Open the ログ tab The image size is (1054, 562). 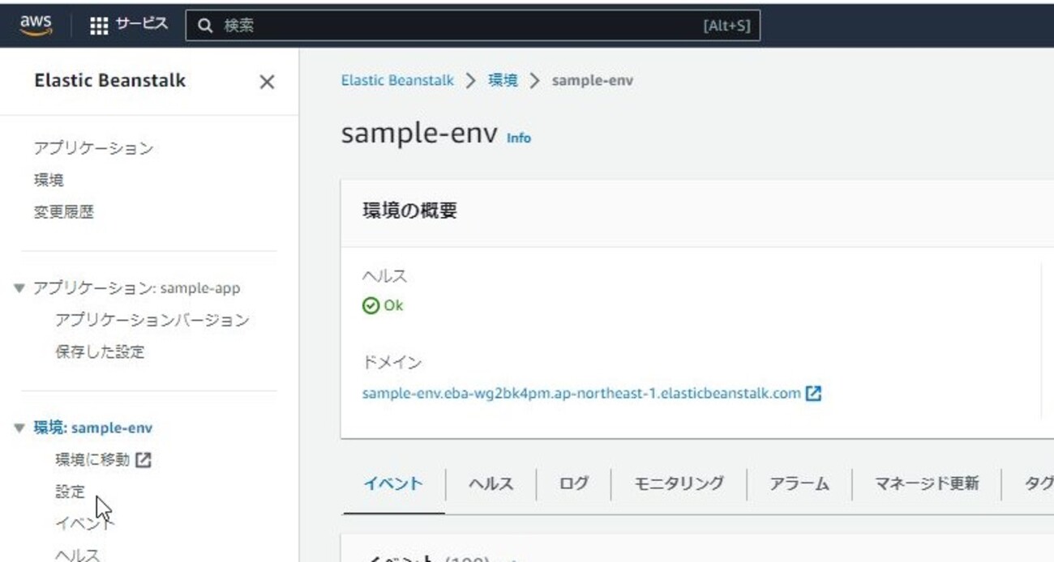[573, 483]
